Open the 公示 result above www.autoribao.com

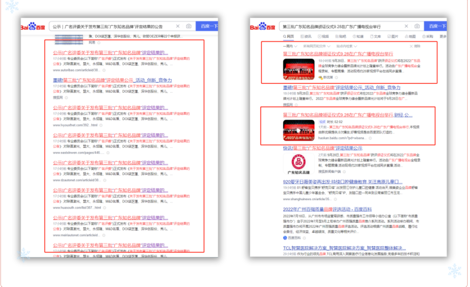[x=110, y=53]
